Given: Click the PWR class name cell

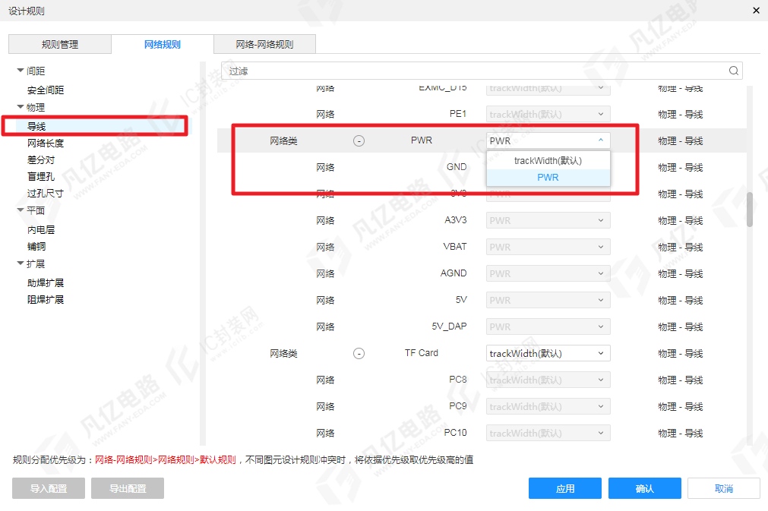Looking at the screenshot, I should [422, 140].
